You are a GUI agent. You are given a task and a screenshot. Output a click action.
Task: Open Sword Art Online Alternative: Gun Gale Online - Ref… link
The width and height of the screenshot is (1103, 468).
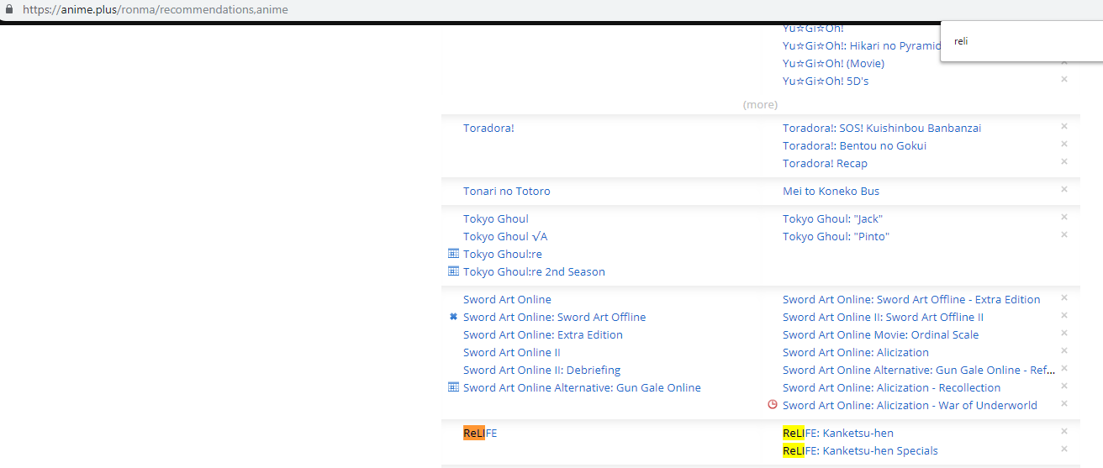(919, 370)
